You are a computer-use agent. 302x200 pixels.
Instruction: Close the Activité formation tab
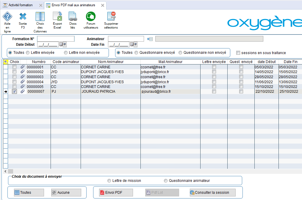41,5
